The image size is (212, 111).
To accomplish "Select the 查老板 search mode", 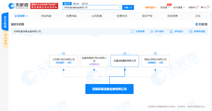I will [x=76, y=4].
